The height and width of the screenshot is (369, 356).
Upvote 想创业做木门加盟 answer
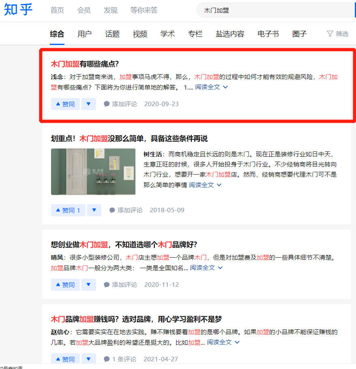click(x=65, y=285)
